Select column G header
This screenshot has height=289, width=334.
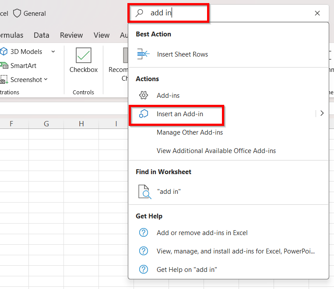pos(46,124)
